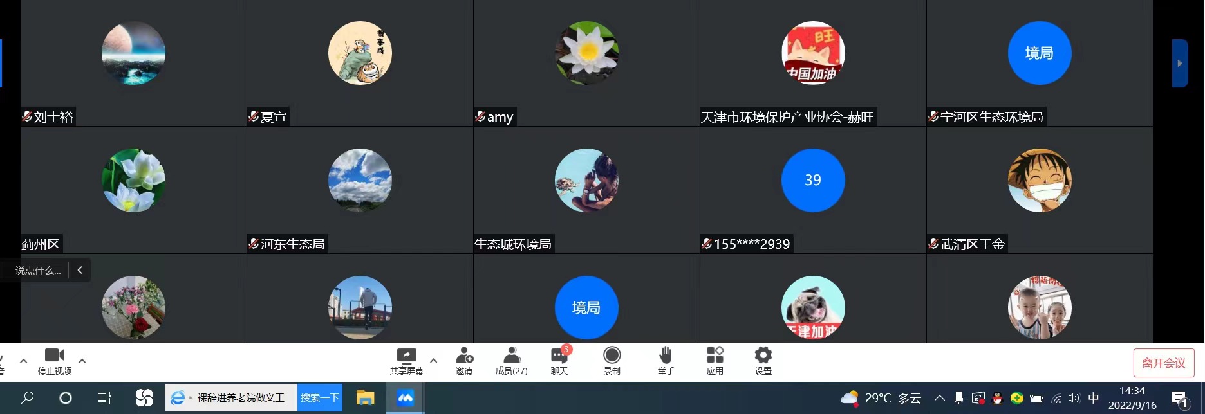Open the Members (成员) list

511,361
